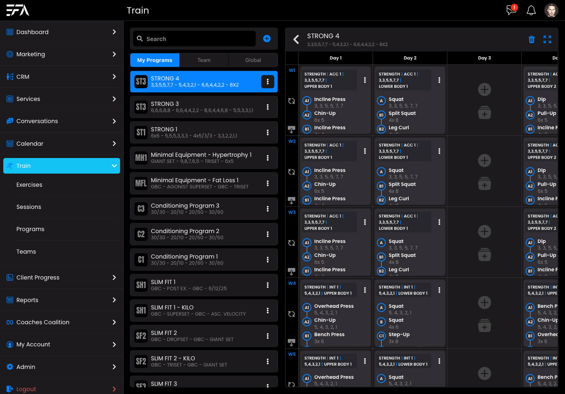Expand program view to fullscreen

547,39
